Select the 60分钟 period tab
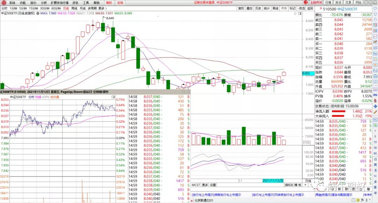Viewport: 378px width, 203px height. tap(56, 8)
